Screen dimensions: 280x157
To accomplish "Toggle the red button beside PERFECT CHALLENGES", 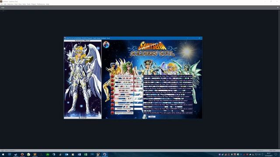I will (x=112, y=113).
